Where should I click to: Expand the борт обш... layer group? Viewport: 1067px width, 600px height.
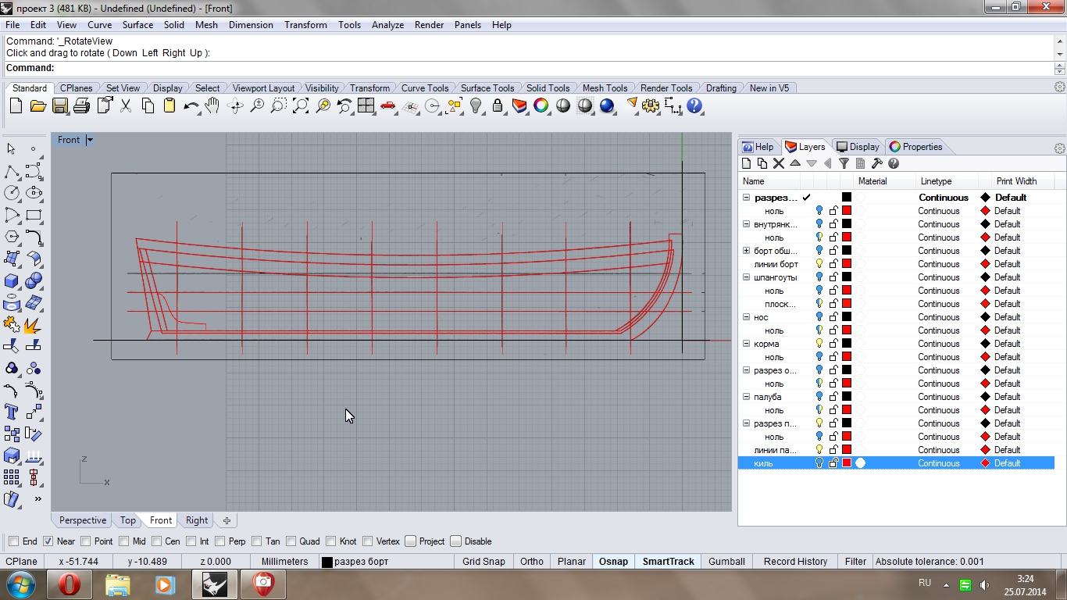click(x=746, y=251)
